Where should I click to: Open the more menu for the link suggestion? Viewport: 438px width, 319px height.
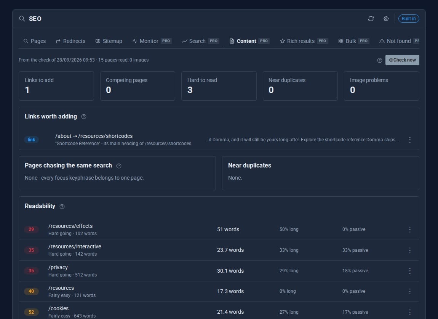point(409,140)
